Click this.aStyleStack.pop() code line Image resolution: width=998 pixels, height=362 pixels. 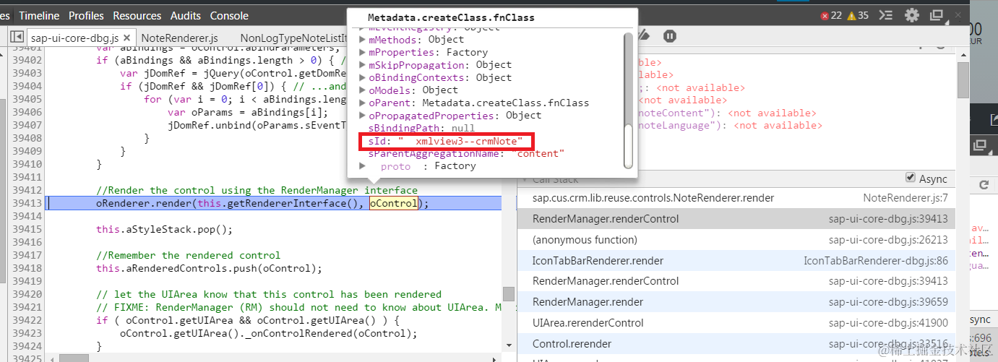tap(164, 229)
